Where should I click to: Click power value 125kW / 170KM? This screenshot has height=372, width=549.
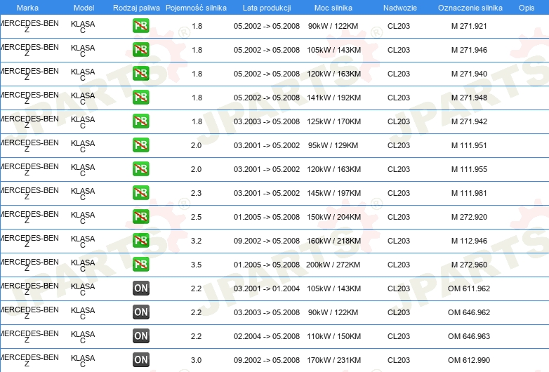(x=333, y=121)
